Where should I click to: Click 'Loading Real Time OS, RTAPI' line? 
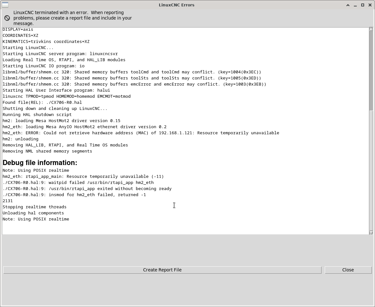pos(64,60)
